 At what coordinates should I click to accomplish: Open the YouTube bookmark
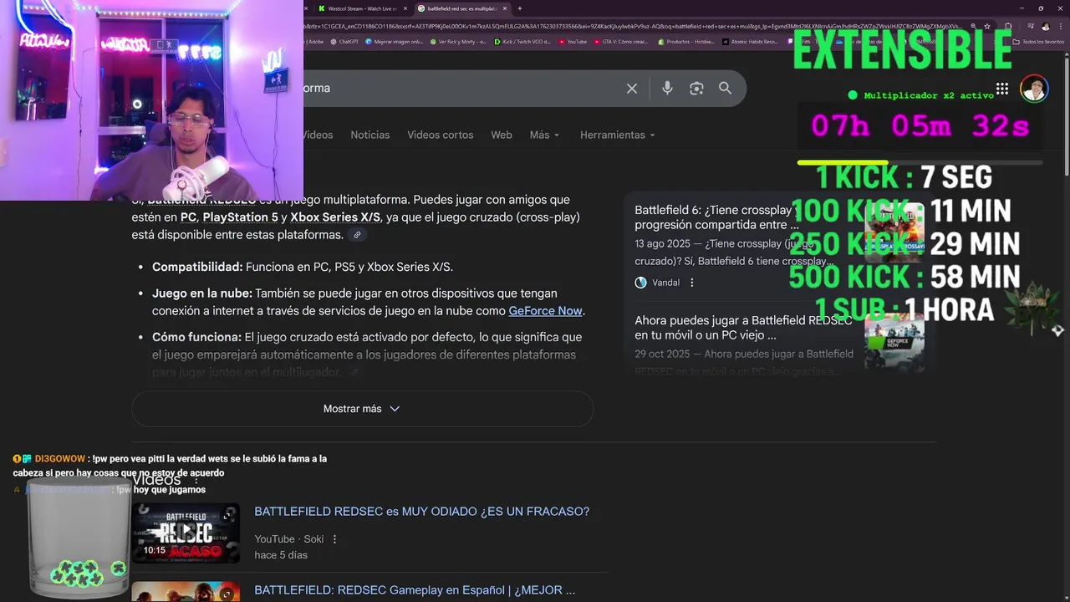point(573,41)
